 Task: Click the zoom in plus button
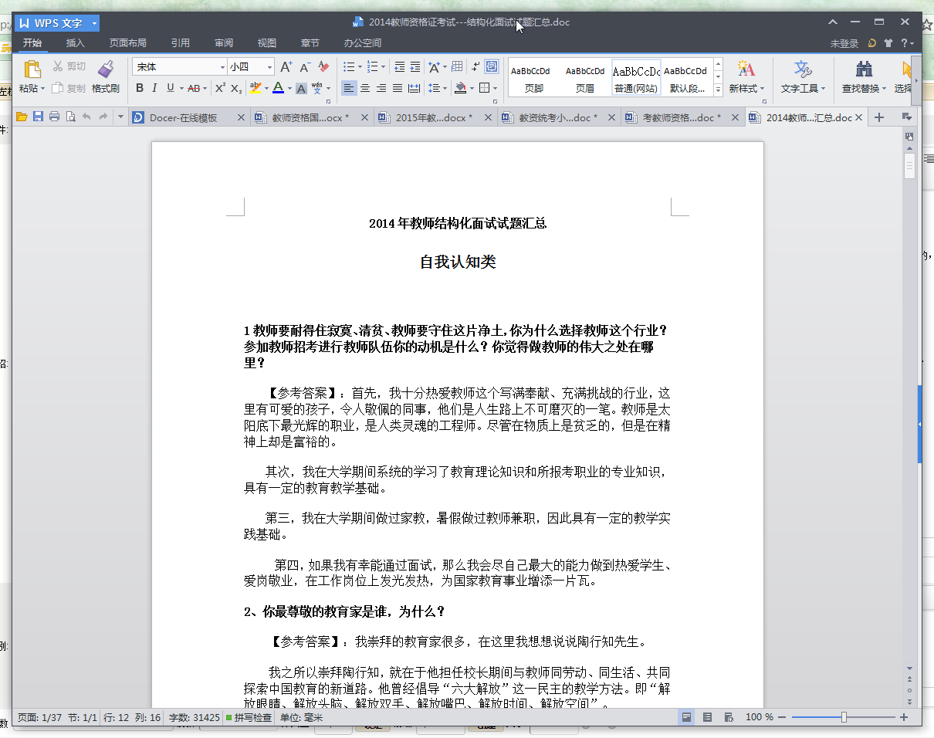[x=904, y=717]
